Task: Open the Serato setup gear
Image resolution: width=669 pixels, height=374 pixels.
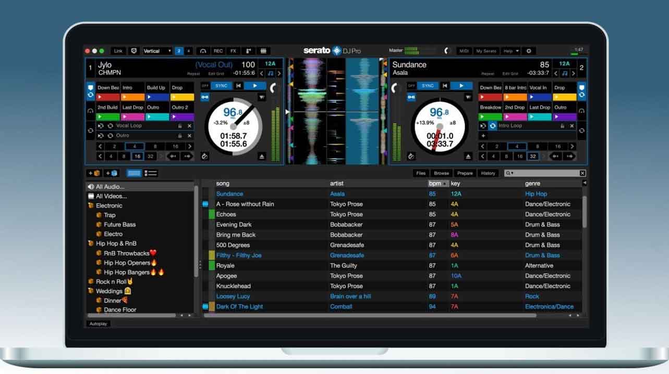Action: [529, 50]
